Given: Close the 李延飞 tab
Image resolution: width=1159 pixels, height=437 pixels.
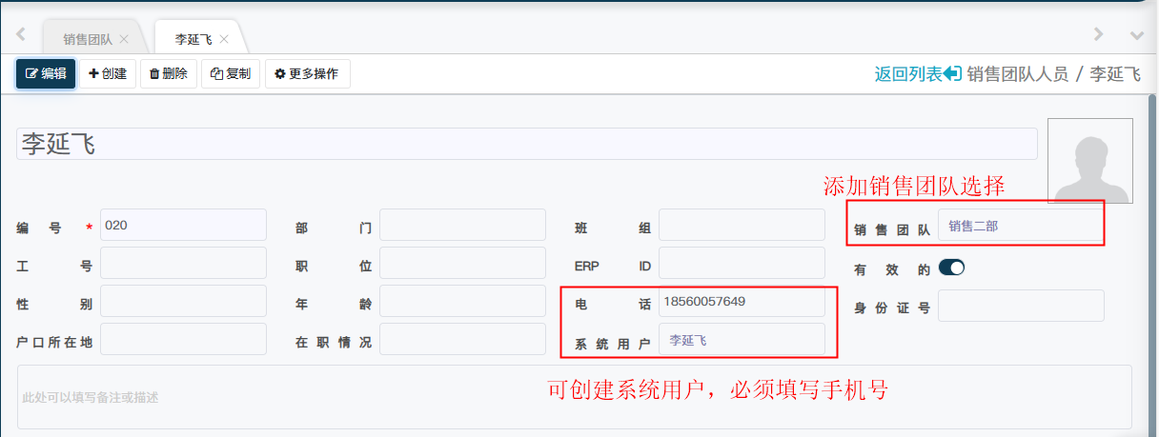Looking at the screenshot, I should point(224,39).
